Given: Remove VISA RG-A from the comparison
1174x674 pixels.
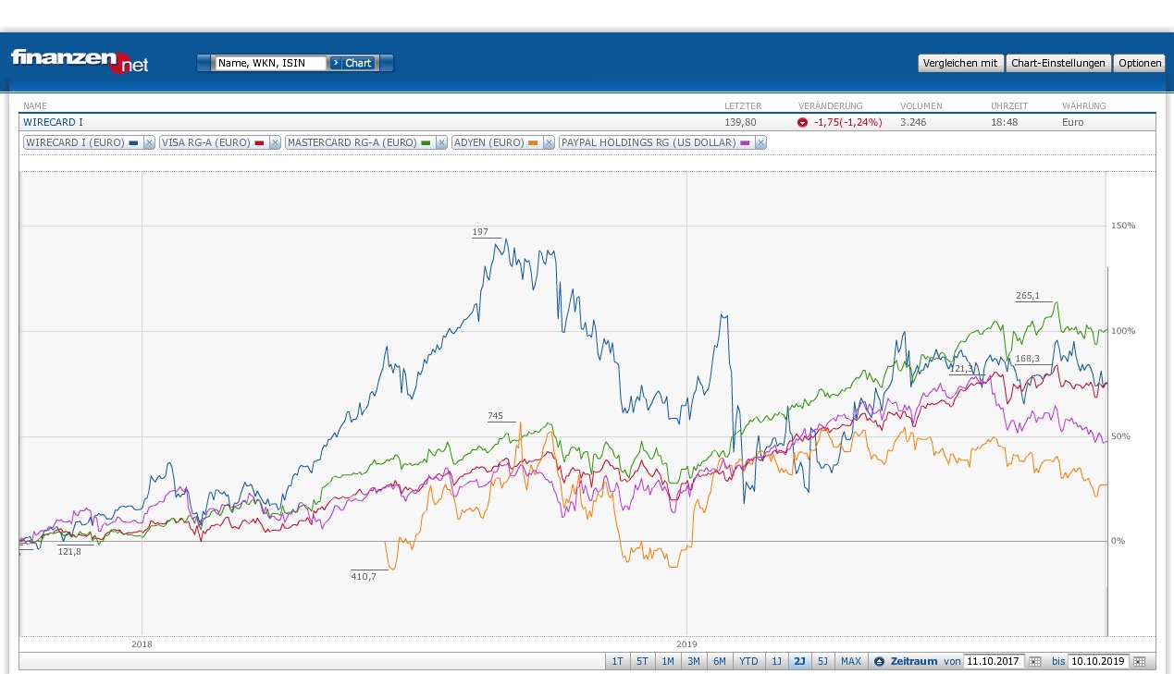Looking at the screenshot, I should 275,142.
